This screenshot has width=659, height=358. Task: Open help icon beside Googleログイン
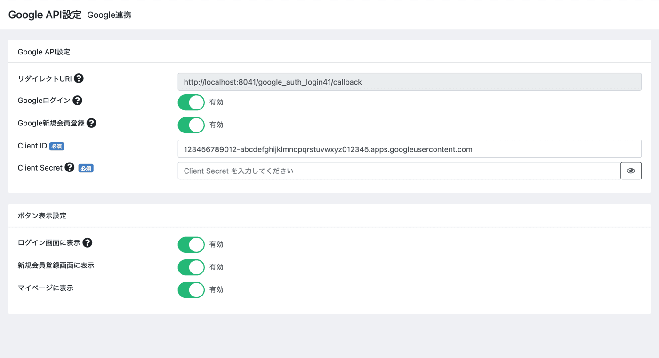pos(78,101)
